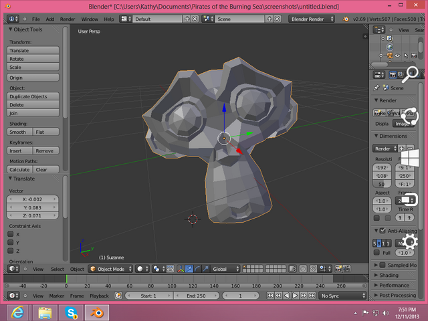Open the Global orientation dropdown
The image size is (428, 321).
[225, 269]
